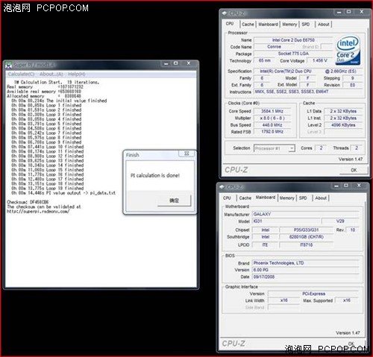Screen dimensions: 373x357
Task: Click the Intel Core 2 Duo logo
Action: coord(348,51)
